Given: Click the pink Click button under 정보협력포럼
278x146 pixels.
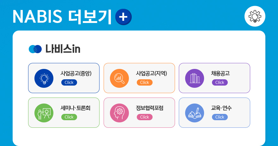Looking at the screenshot, I should pyautogui.click(x=144, y=117).
